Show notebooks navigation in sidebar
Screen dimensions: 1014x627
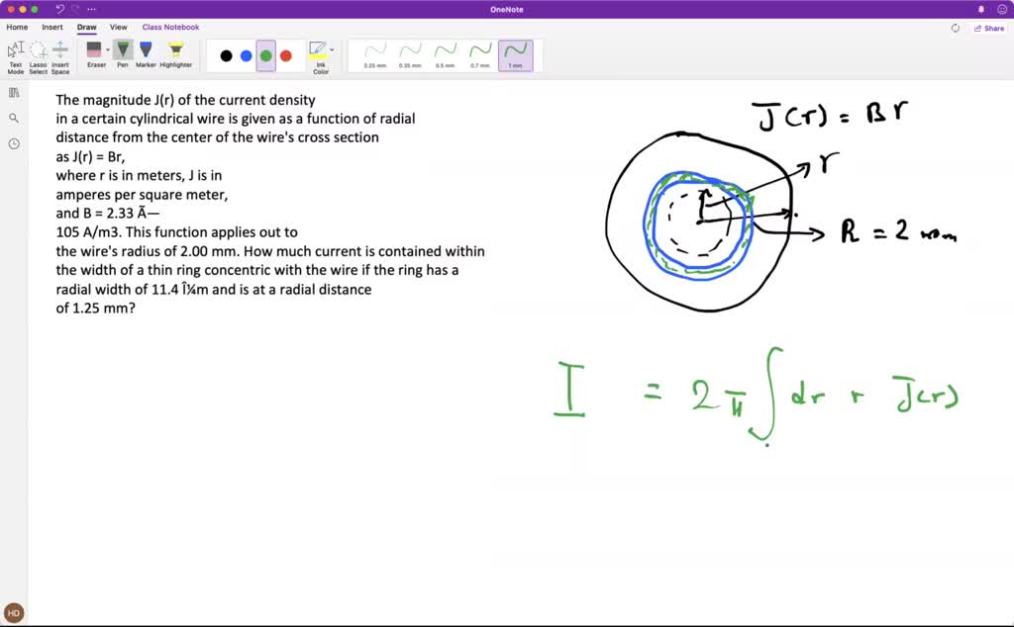click(x=14, y=93)
